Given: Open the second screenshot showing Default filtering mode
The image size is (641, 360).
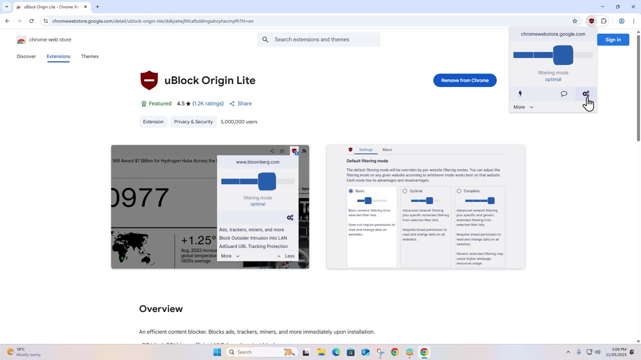Looking at the screenshot, I should [426, 207].
